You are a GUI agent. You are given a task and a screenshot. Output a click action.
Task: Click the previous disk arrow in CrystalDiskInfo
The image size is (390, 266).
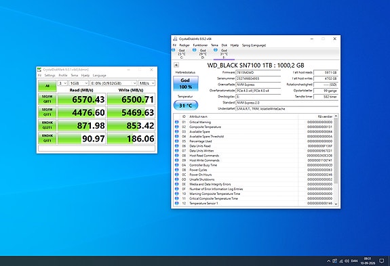176,65
